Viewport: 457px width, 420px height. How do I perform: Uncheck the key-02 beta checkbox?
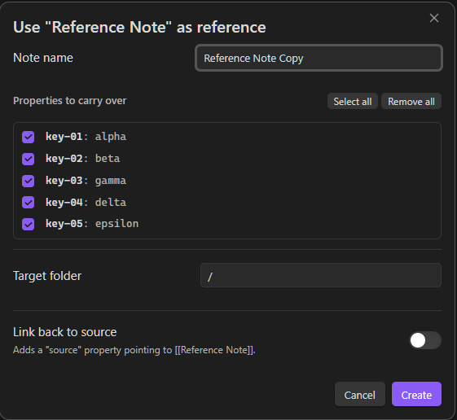click(x=29, y=159)
